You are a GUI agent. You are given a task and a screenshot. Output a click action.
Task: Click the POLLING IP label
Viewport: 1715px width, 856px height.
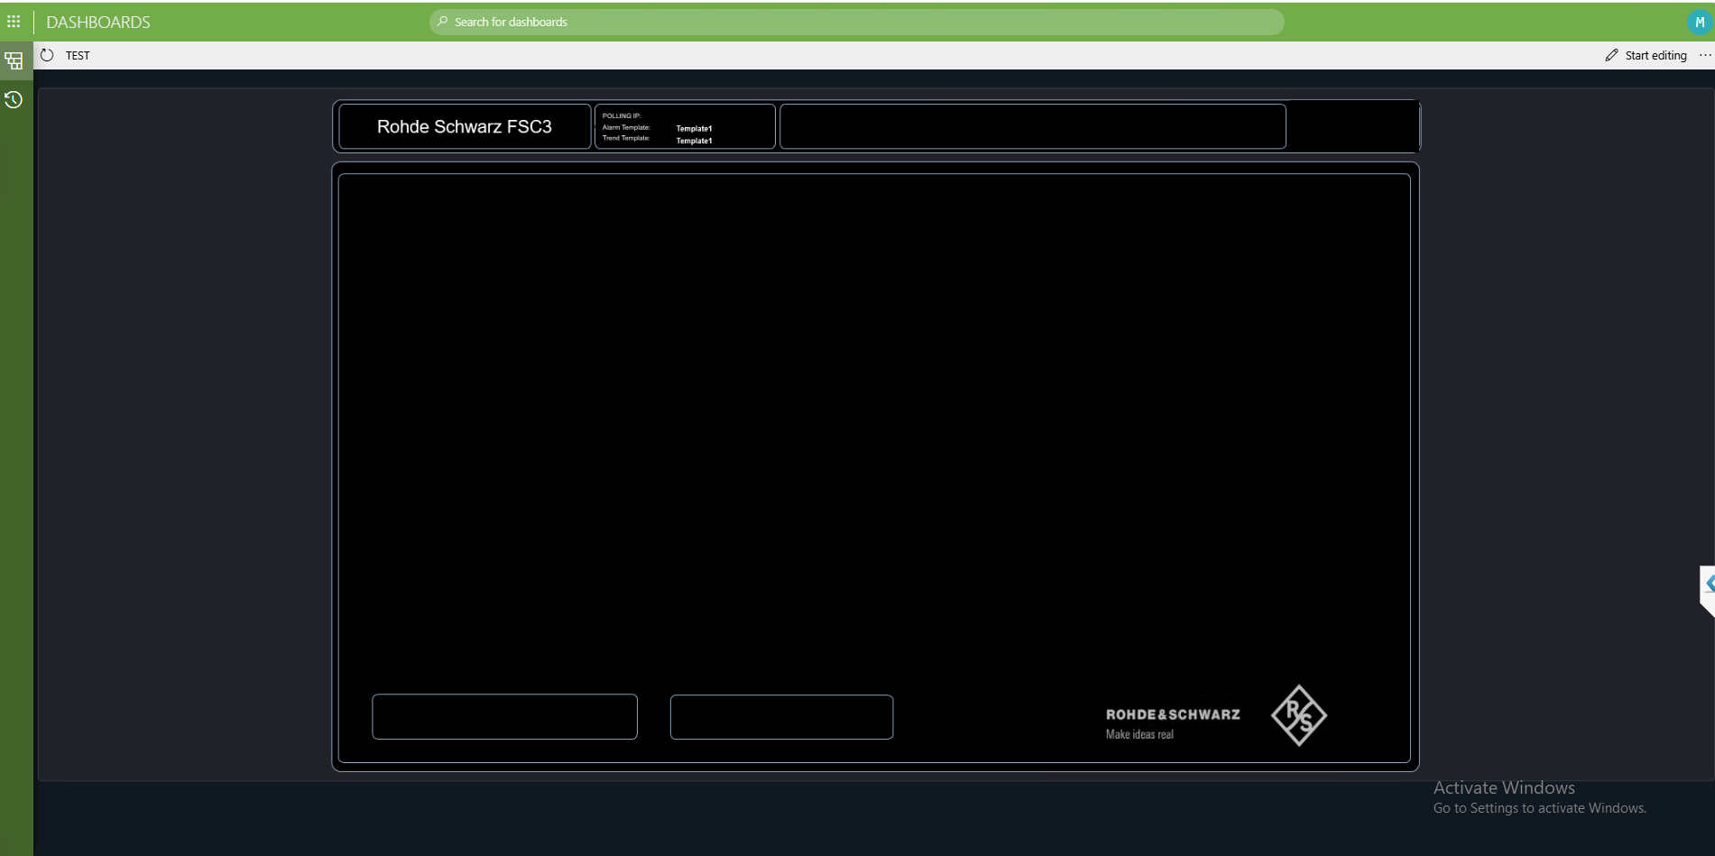(622, 115)
